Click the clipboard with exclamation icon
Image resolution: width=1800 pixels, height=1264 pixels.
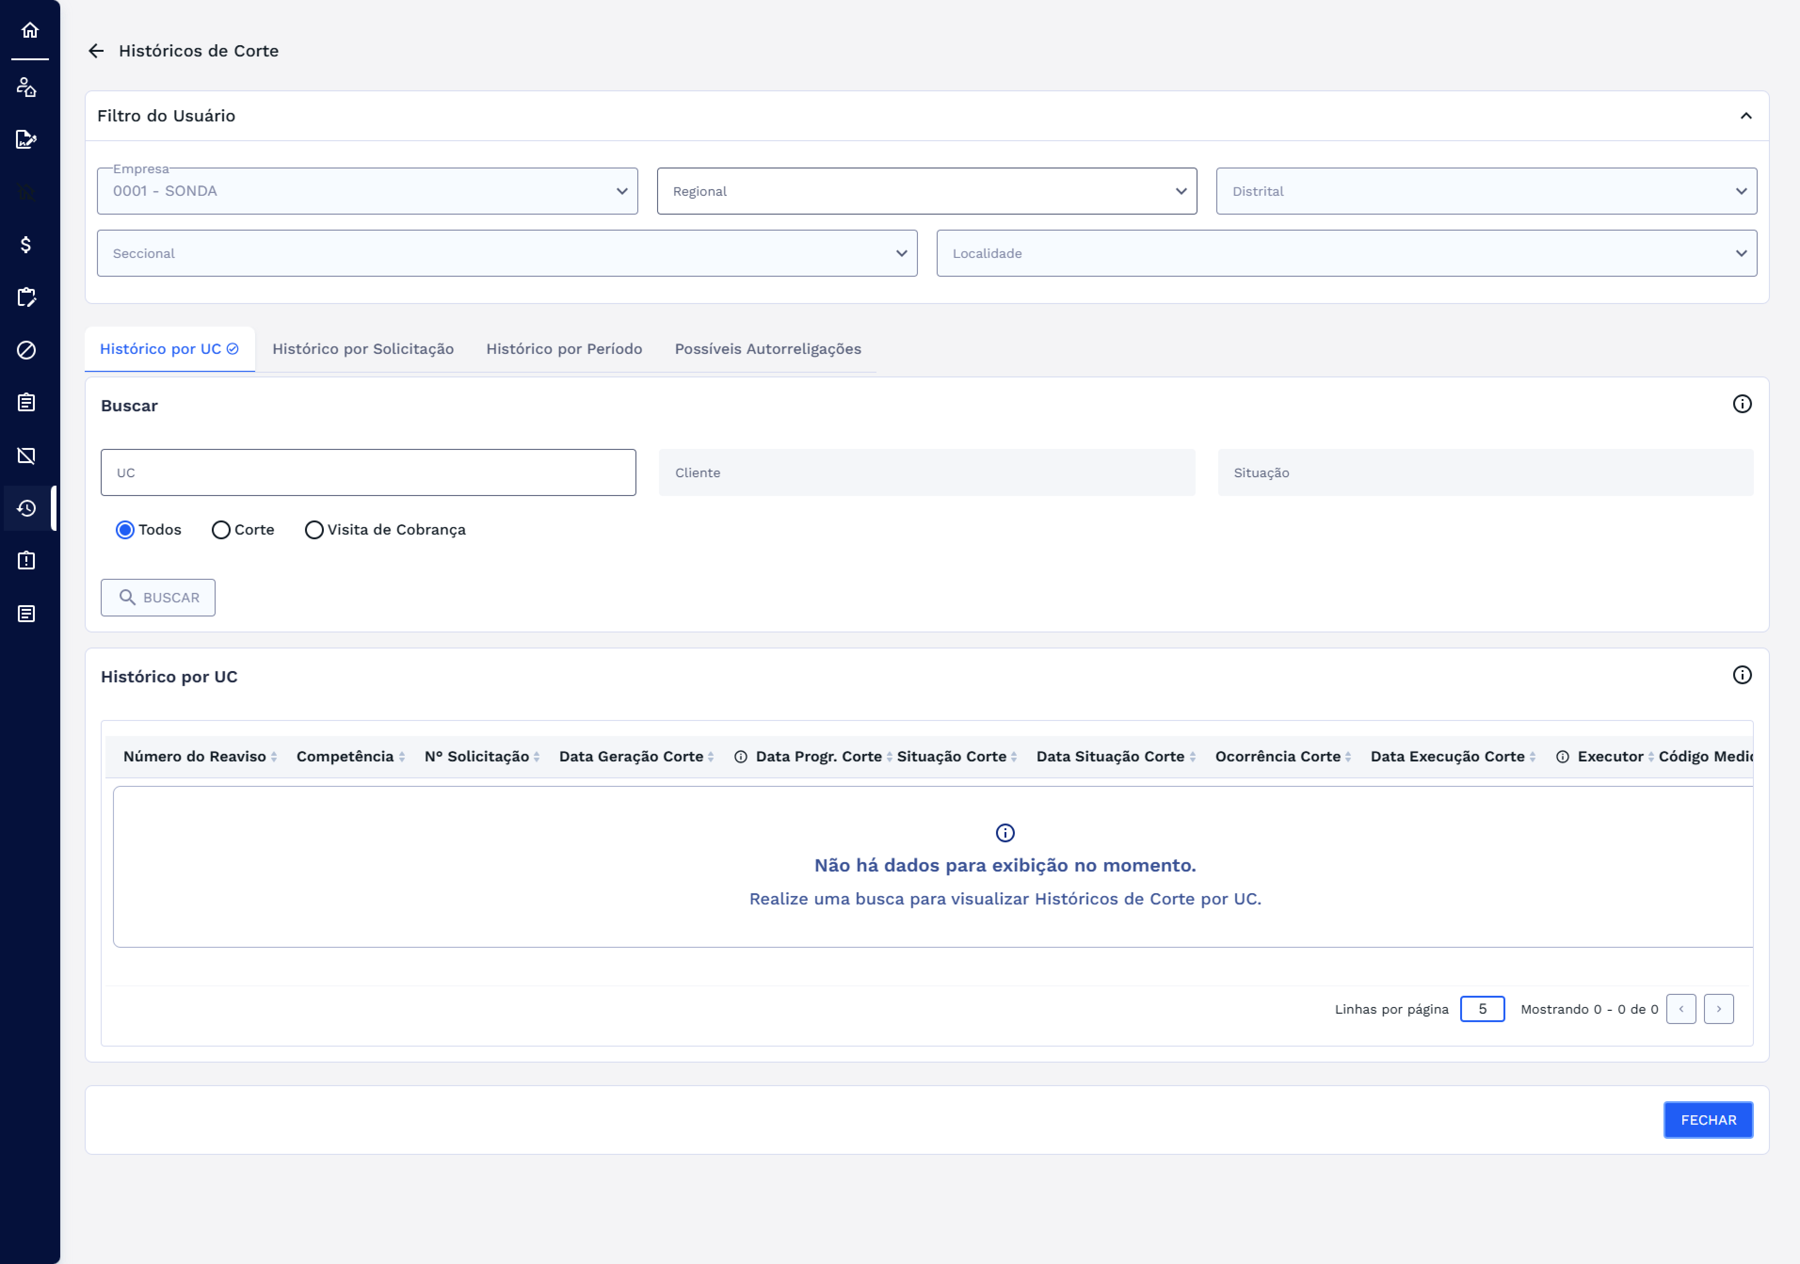point(26,561)
